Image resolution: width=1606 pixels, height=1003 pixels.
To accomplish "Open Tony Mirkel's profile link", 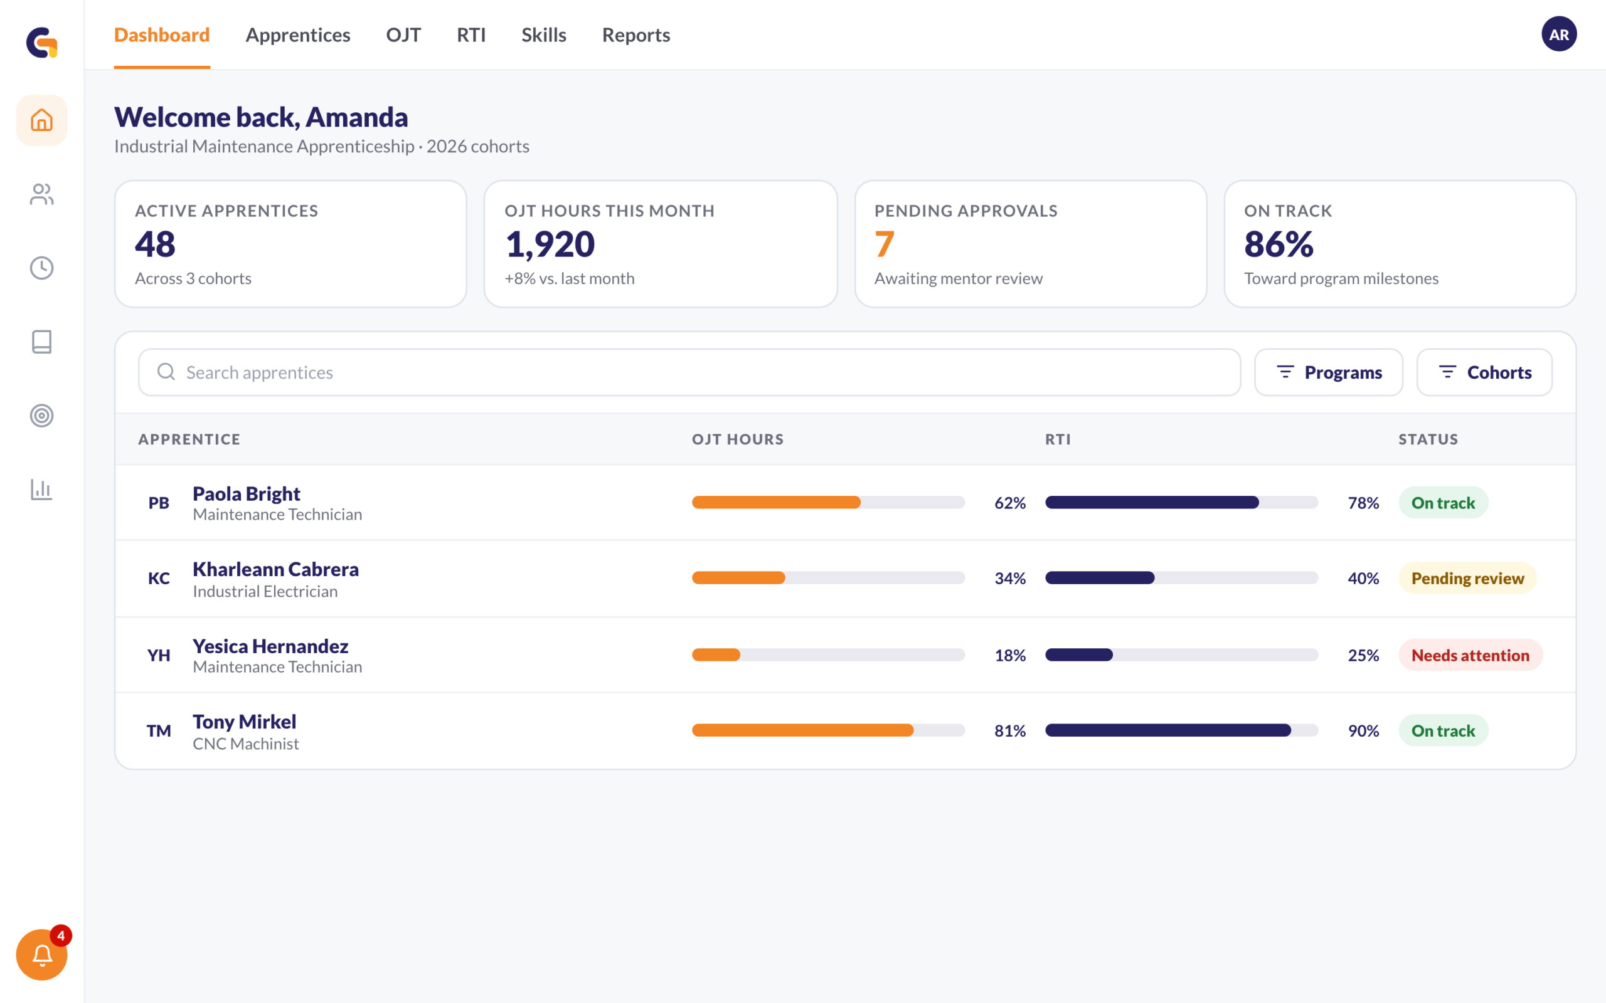I will point(244,722).
